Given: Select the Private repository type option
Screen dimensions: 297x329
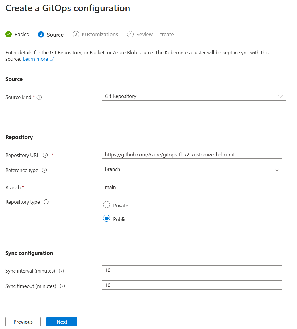Looking at the screenshot, I should pos(106,205).
